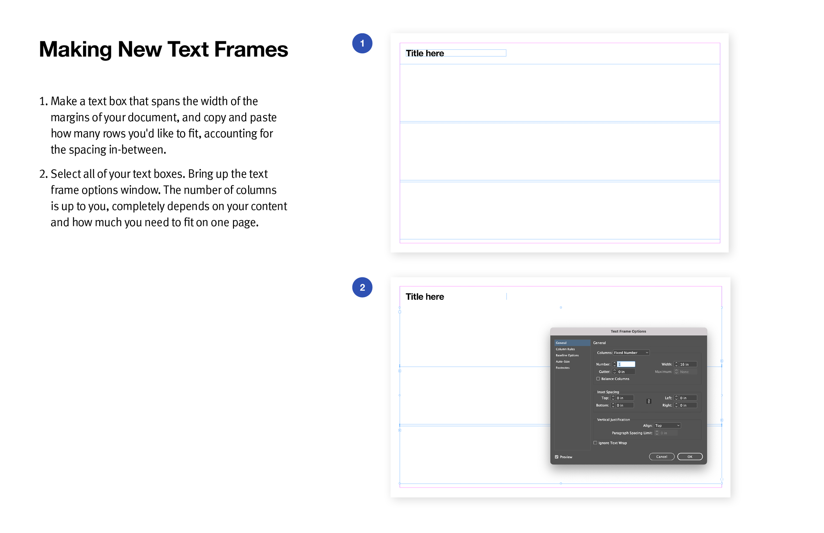Disable the Preview checkbox
The width and height of the screenshot is (824, 533).
tap(557, 457)
